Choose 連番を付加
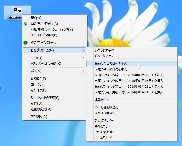 click(x=132, y=100)
